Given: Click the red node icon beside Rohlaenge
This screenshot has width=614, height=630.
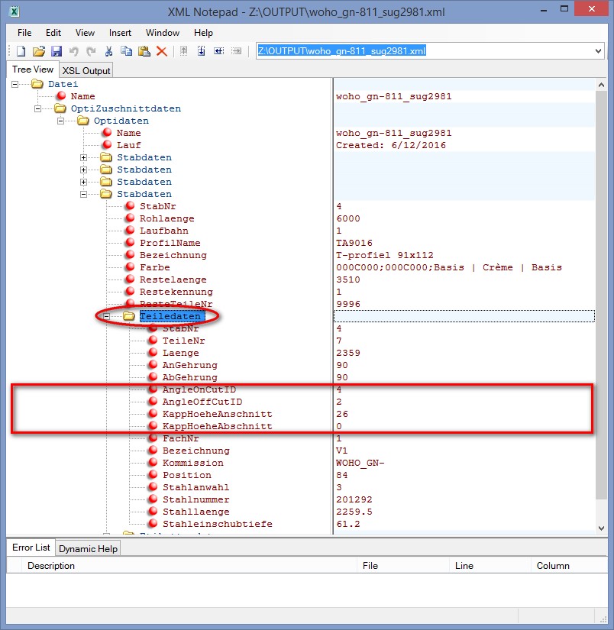Looking at the screenshot, I should (x=130, y=218).
